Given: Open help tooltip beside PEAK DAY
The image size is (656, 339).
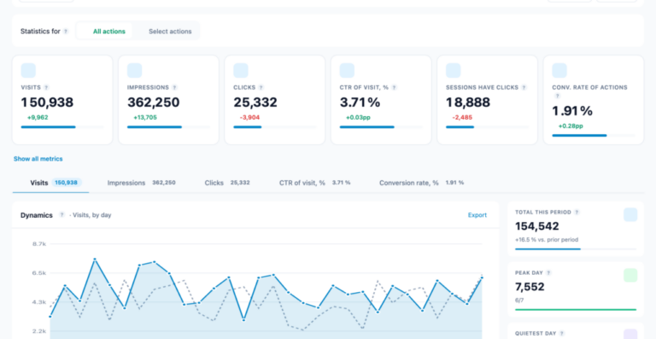Looking at the screenshot, I should (x=548, y=273).
